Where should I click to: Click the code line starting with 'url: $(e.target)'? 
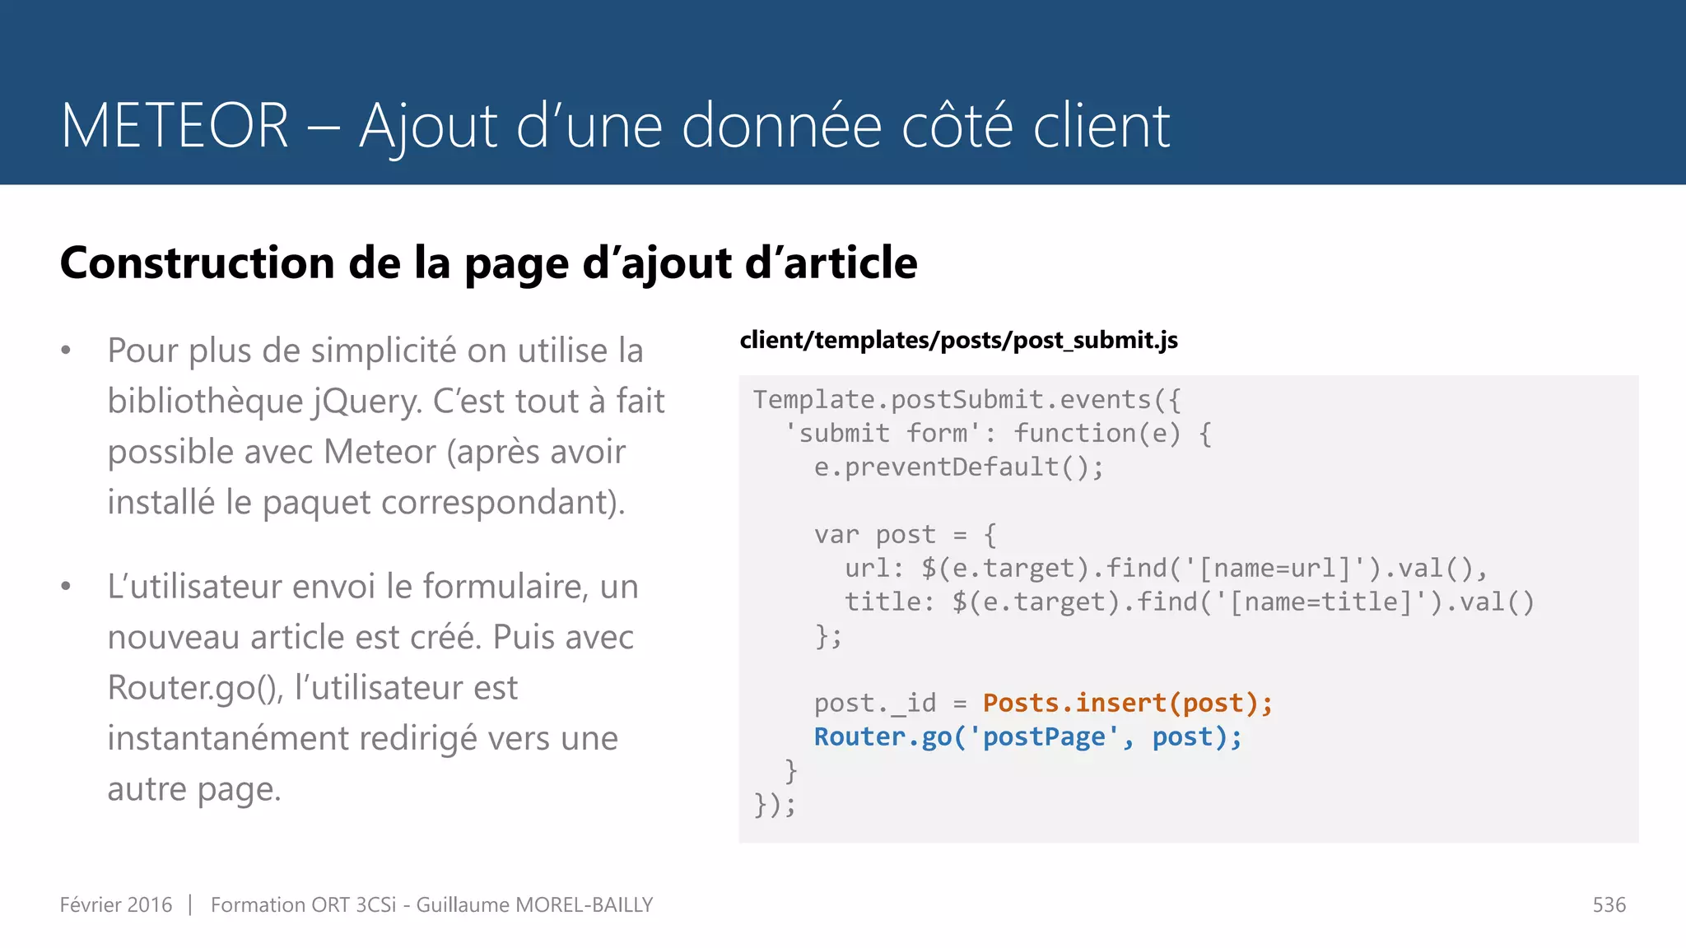click(x=1166, y=569)
